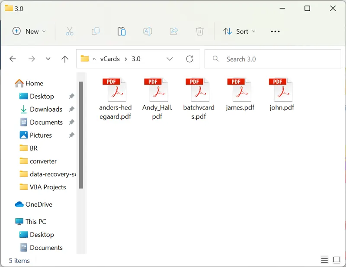Open recent locations chevron
This screenshot has height=267, width=346.
point(48,59)
